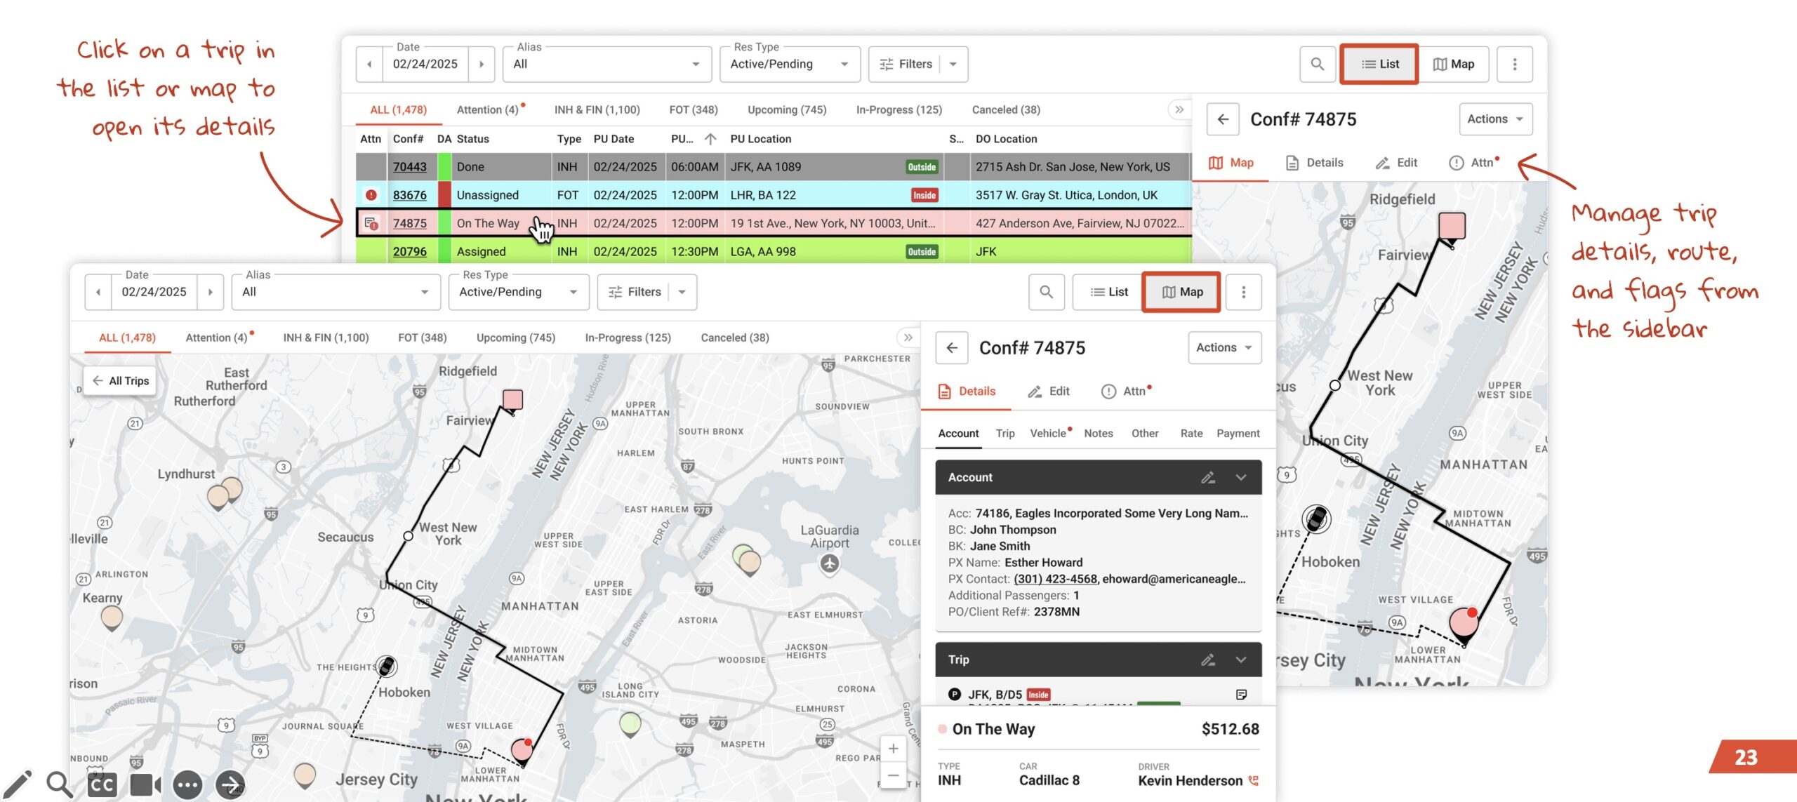This screenshot has width=1797, height=802.
Task: Open the three-dot menu beside the lower Map button
Action: pos(1243,292)
